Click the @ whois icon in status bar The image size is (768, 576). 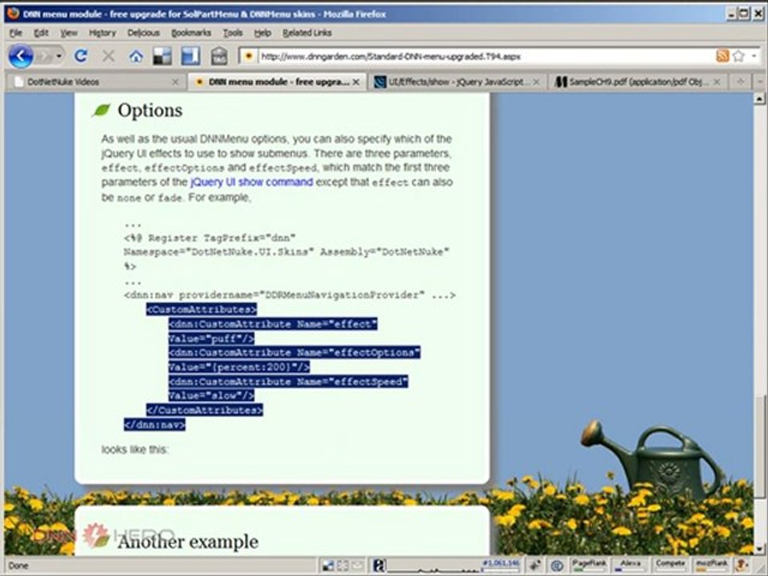[557, 566]
